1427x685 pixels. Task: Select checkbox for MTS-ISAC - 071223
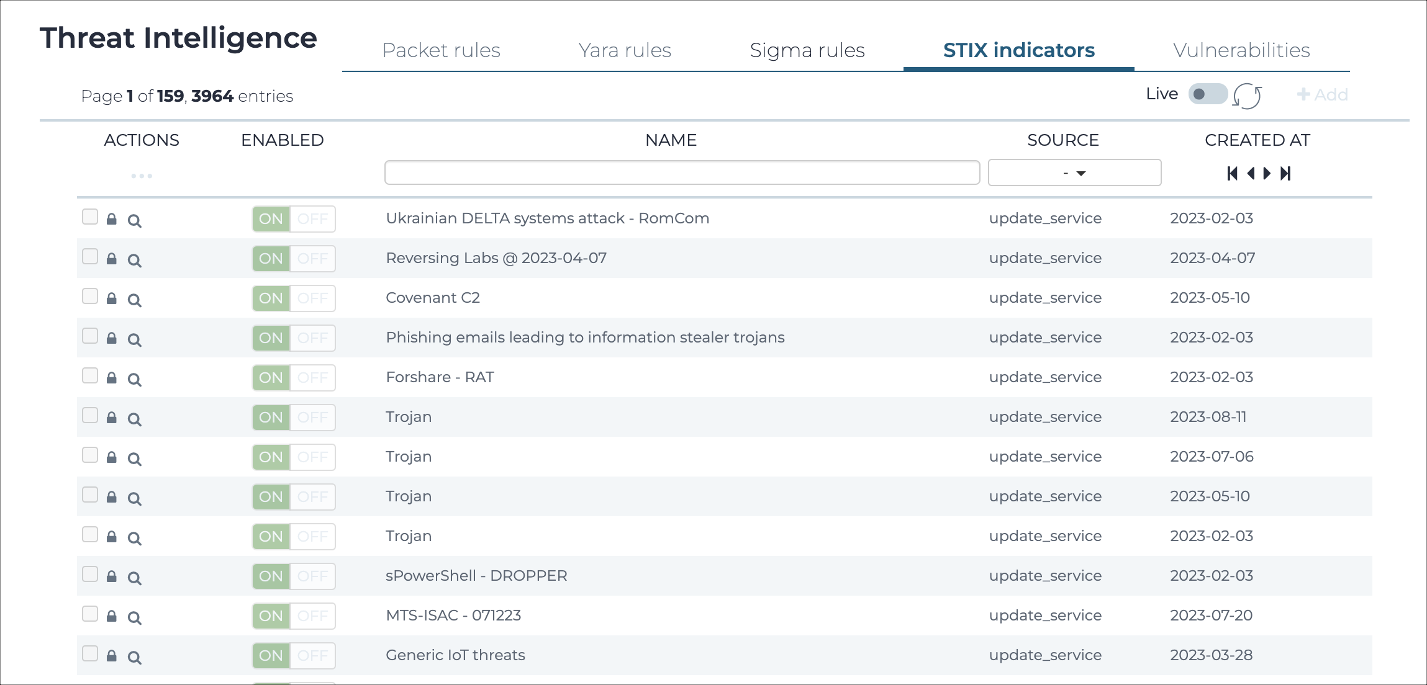90,614
